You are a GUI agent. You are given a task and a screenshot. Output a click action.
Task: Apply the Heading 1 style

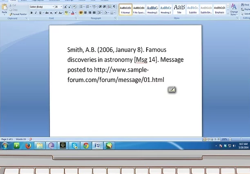coord(152,9)
